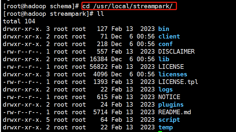The image size is (236, 132).
Task: Click the 'll' command on the second prompt line
Action: pyautogui.click(x=100, y=14)
